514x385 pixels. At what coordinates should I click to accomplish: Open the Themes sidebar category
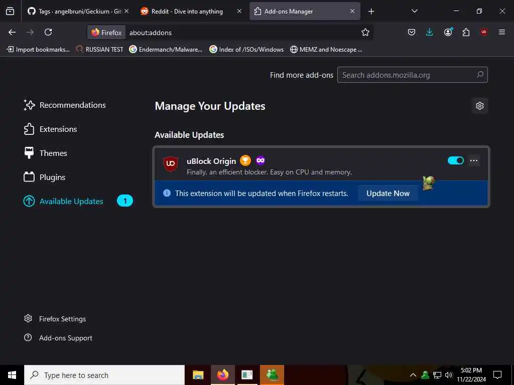46,153
